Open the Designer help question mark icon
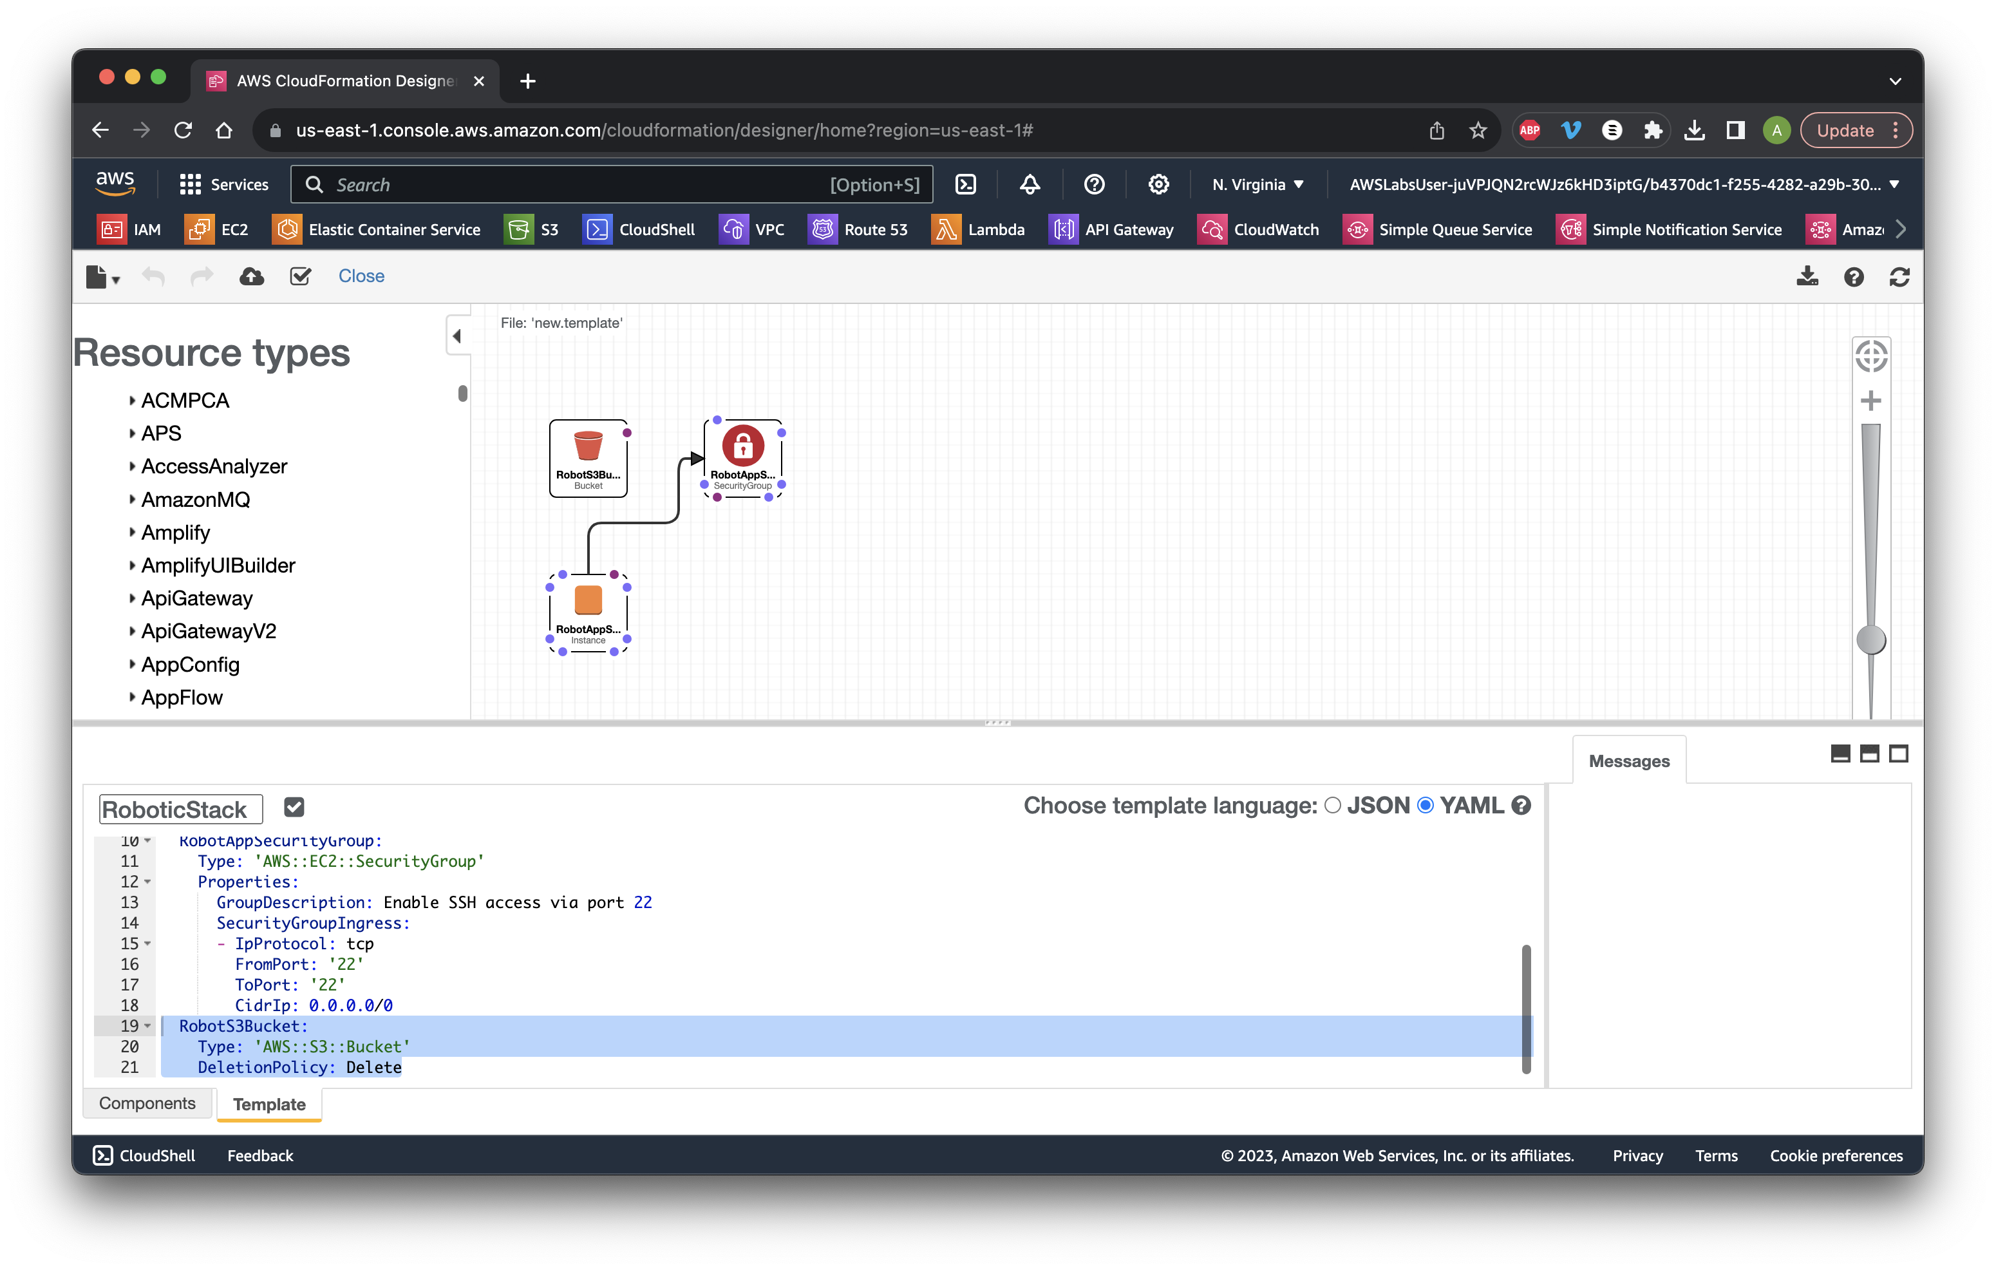The width and height of the screenshot is (1996, 1270). click(x=1854, y=277)
